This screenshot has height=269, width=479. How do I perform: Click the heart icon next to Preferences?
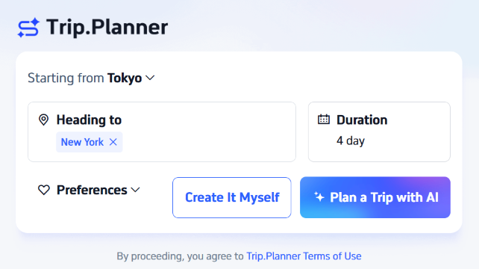(x=44, y=190)
